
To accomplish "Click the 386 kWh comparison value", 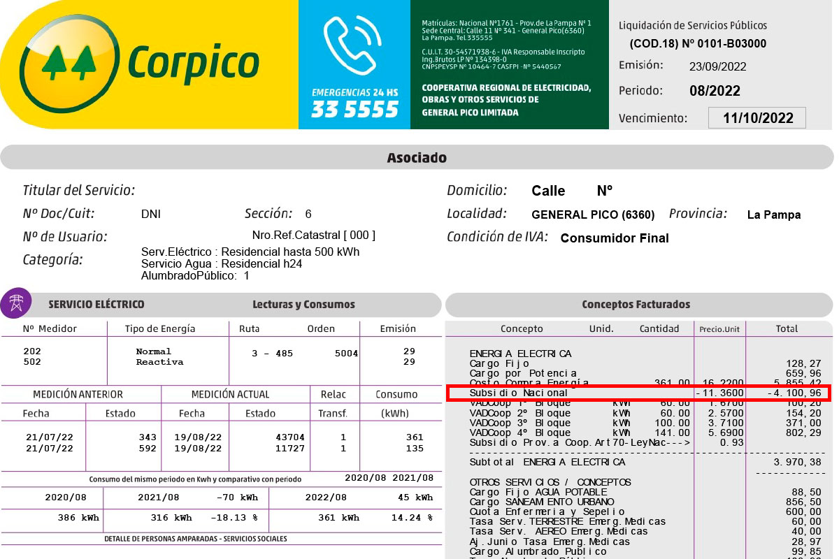I will click(78, 518).
